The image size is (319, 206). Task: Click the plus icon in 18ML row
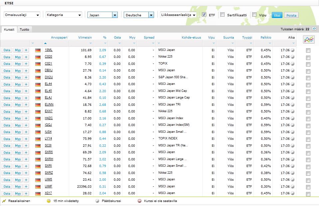[x=26, y=50]
